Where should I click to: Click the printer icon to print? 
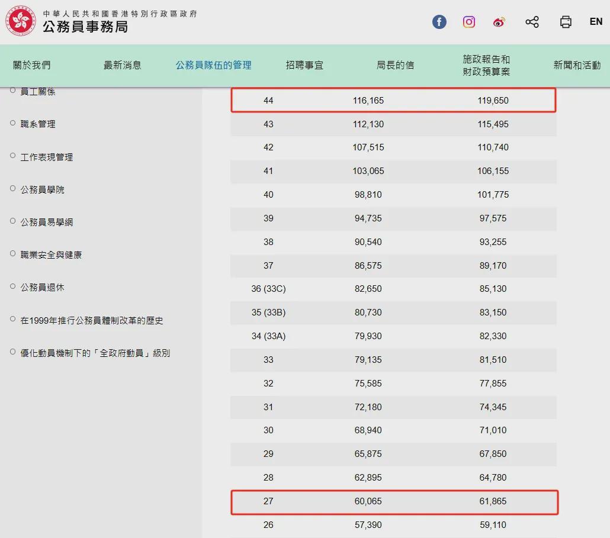point(566,22)
